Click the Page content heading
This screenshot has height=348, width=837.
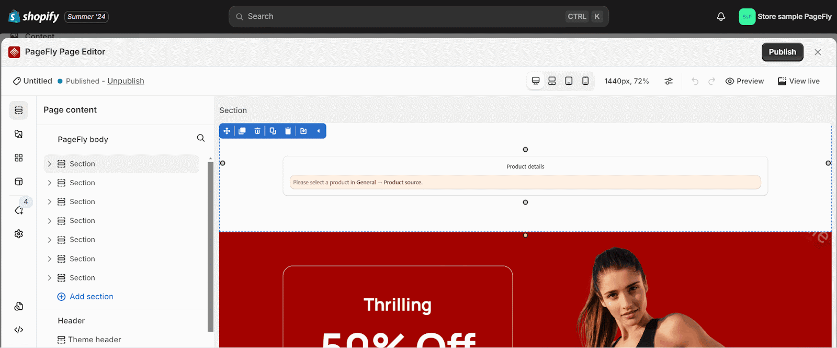coord(70,110)
